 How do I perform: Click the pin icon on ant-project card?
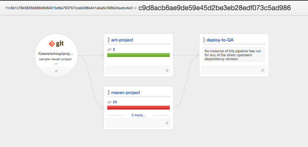click(x=167, y=70)
